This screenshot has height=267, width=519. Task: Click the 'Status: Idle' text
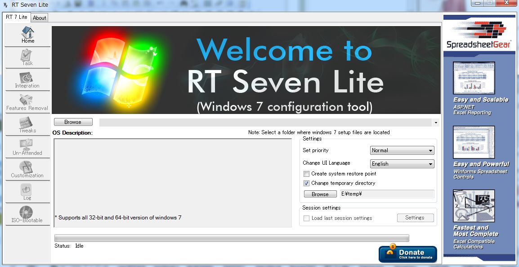click(x=69, y=246)
